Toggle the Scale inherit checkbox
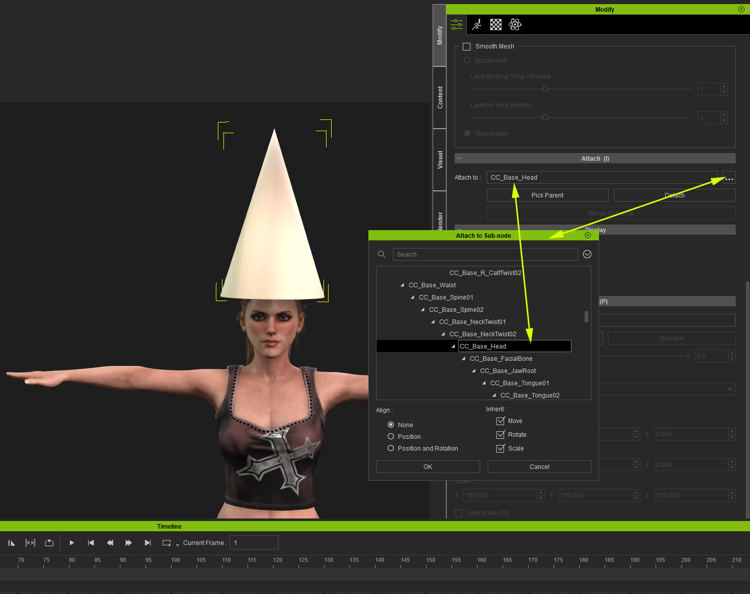Screen dimensions: 750x594 (x=501, y=449)
